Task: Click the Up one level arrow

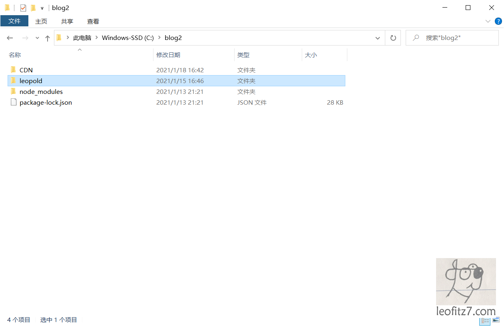Action: (48, 38)
